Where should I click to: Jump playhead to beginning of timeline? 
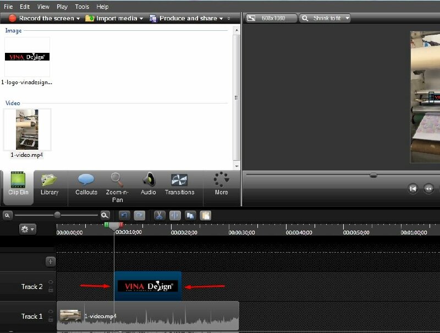click(413, 188)
